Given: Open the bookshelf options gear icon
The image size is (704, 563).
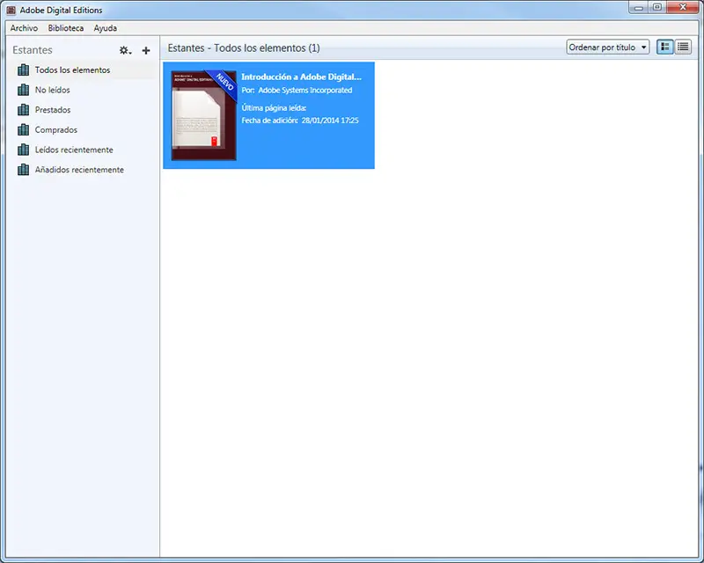Looking at the screenshot, I should coord(125,50).
